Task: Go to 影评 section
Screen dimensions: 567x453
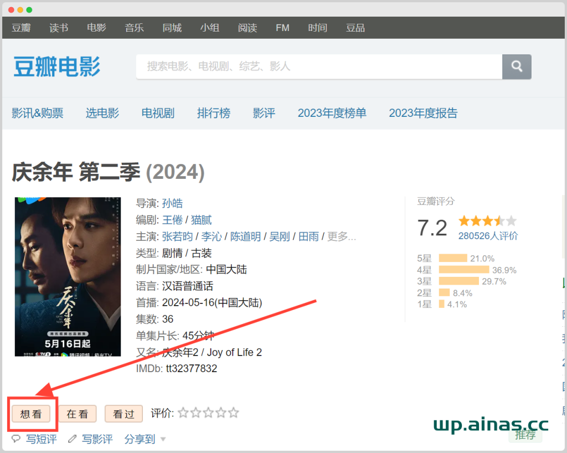Action: 264,113
